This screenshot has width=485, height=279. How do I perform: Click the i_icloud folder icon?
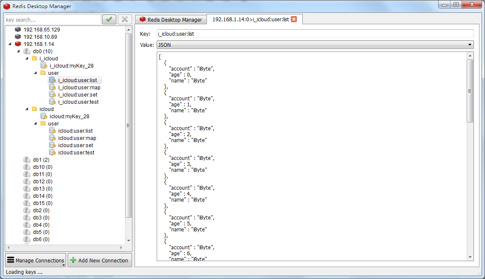pos(34,58)
